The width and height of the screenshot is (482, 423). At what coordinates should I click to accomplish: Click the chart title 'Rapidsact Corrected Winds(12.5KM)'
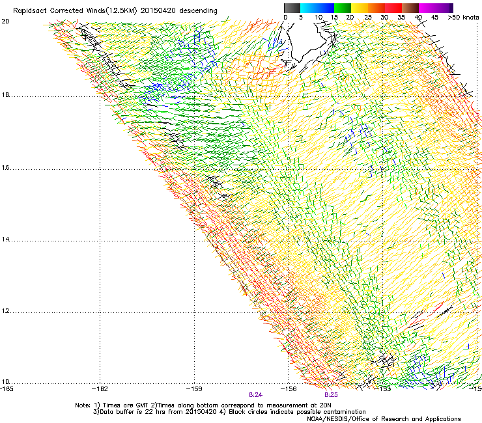(x=75, y=11)
